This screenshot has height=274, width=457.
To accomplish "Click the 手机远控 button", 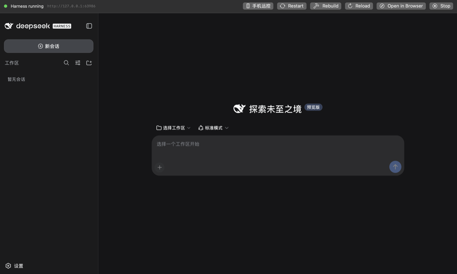I will pos(258,6).
